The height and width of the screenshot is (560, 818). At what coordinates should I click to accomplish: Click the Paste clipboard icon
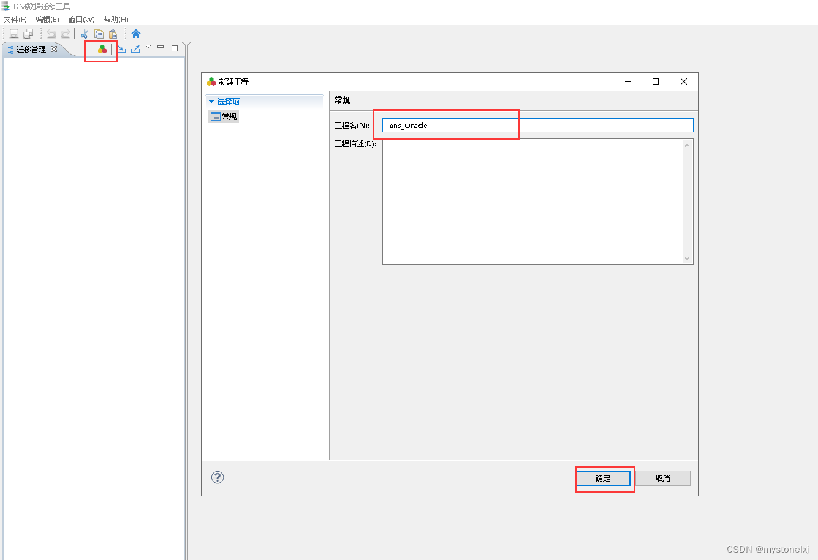pos(113,34)
